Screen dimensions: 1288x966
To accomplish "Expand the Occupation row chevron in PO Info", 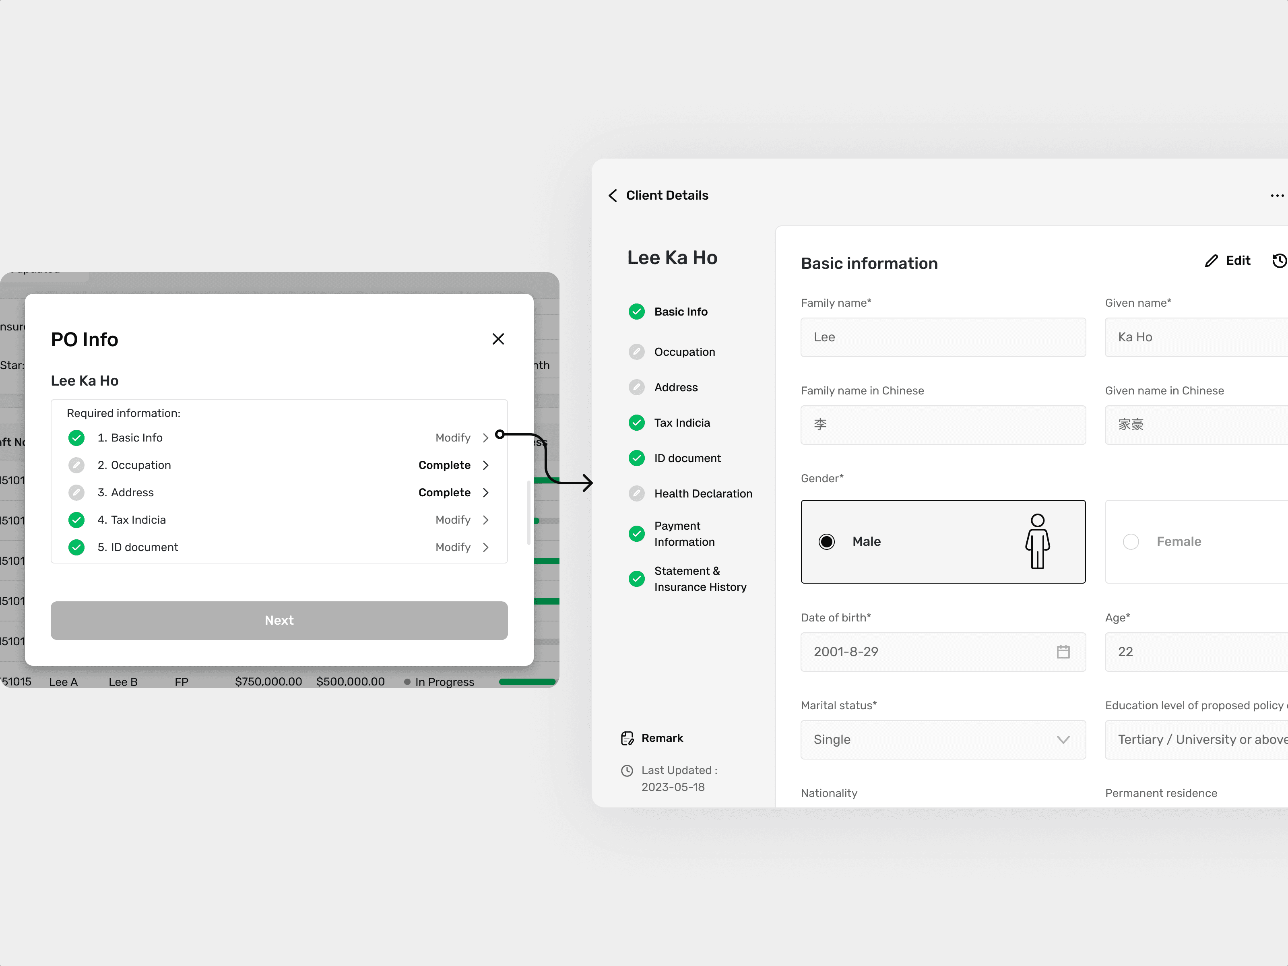I will pos(486,465).
